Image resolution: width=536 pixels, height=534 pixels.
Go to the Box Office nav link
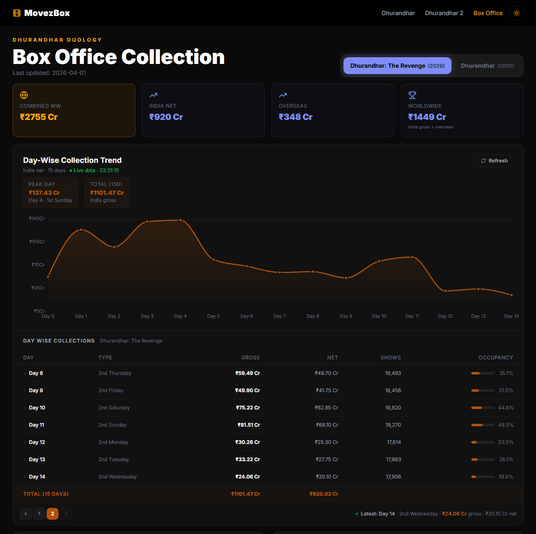click(x=488, y=13)
